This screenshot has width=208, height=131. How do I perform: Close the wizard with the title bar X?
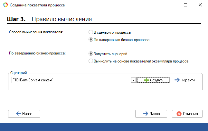point(200,5)
